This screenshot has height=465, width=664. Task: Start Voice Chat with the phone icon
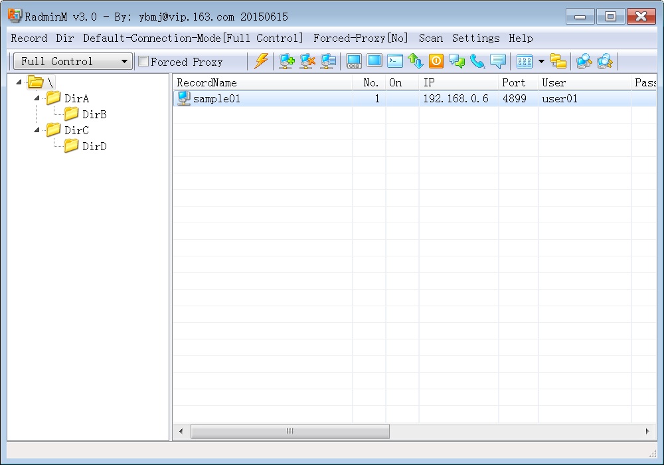click(x=477, y=62)
